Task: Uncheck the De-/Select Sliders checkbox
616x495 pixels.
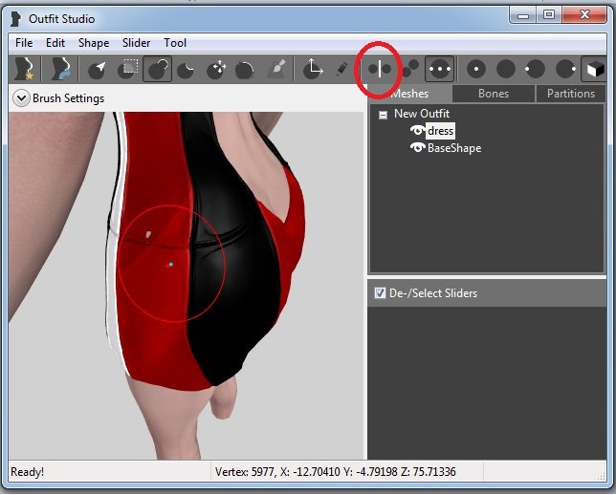Action: pyautogui.click(x=381, y=293)
